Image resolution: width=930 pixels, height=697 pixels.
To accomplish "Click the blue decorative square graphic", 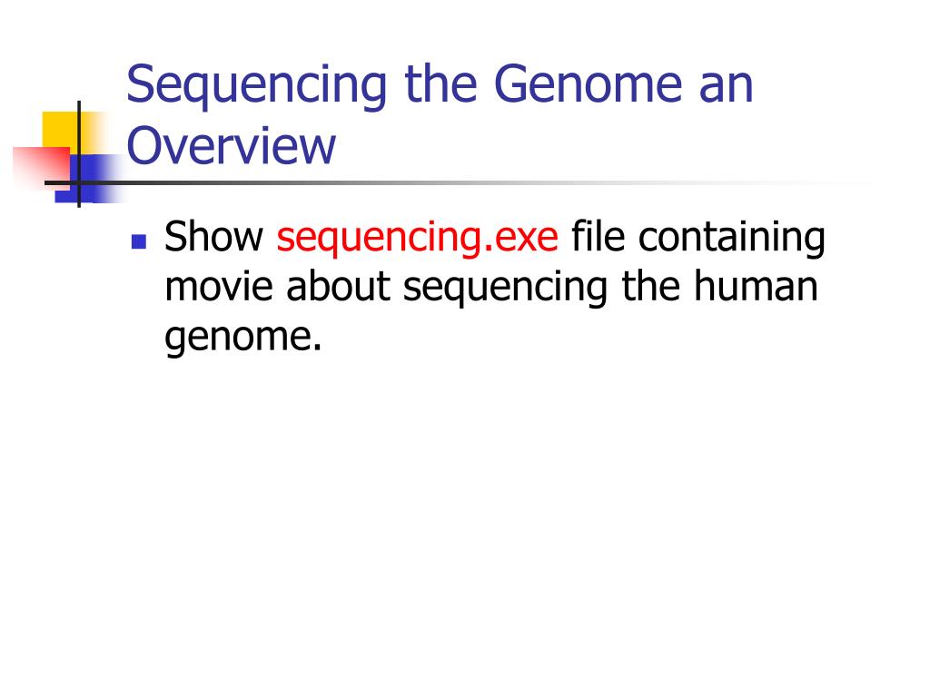I will click(x=86, y=179).
